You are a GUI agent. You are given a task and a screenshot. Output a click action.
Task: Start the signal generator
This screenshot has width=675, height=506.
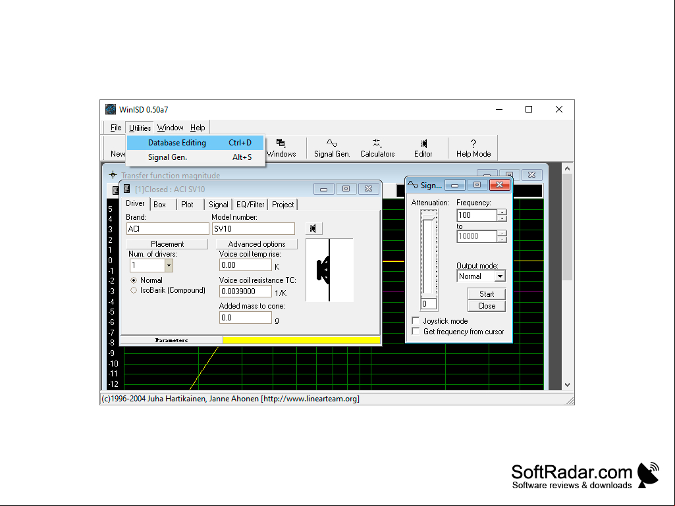pos(487,294)
